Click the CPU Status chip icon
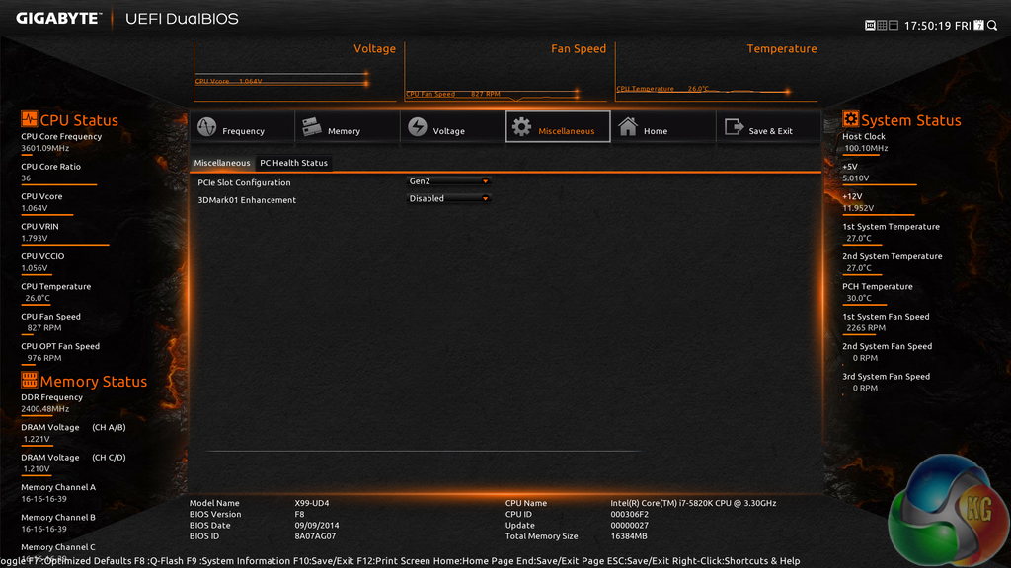 [x=30, y=120]
